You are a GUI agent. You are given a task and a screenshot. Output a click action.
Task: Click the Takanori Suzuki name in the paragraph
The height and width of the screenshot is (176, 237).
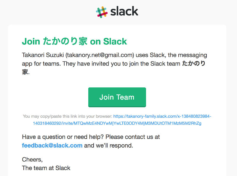(43, 55)
